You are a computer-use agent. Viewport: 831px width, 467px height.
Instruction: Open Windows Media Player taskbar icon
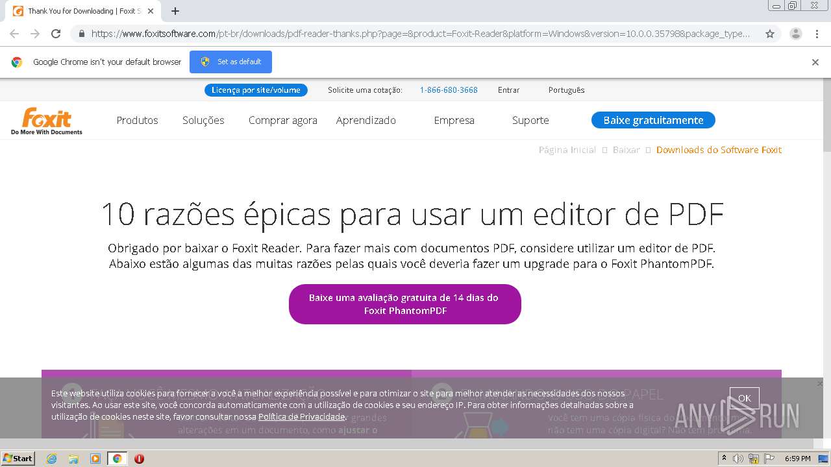95,459
